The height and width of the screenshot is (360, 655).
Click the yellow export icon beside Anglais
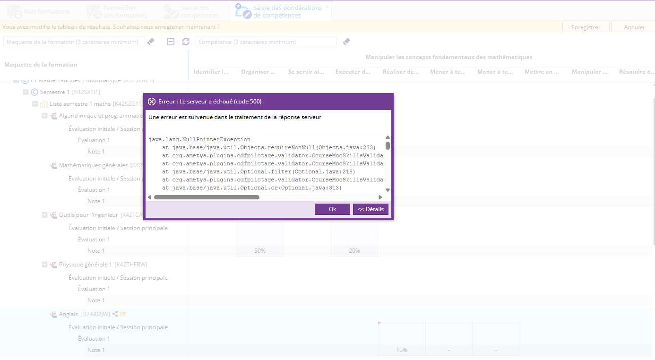coord(123,314)
